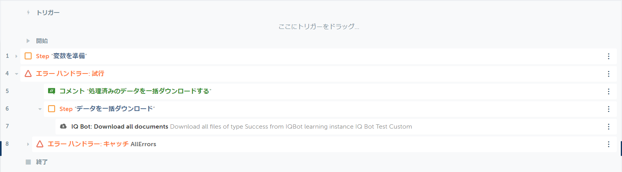622x172 pixels.
Task: Click the orange square icon of Step 変数を準備
Action: click(x=28, y=56)
